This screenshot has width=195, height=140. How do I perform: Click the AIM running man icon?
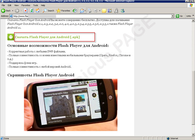(116, 11)
